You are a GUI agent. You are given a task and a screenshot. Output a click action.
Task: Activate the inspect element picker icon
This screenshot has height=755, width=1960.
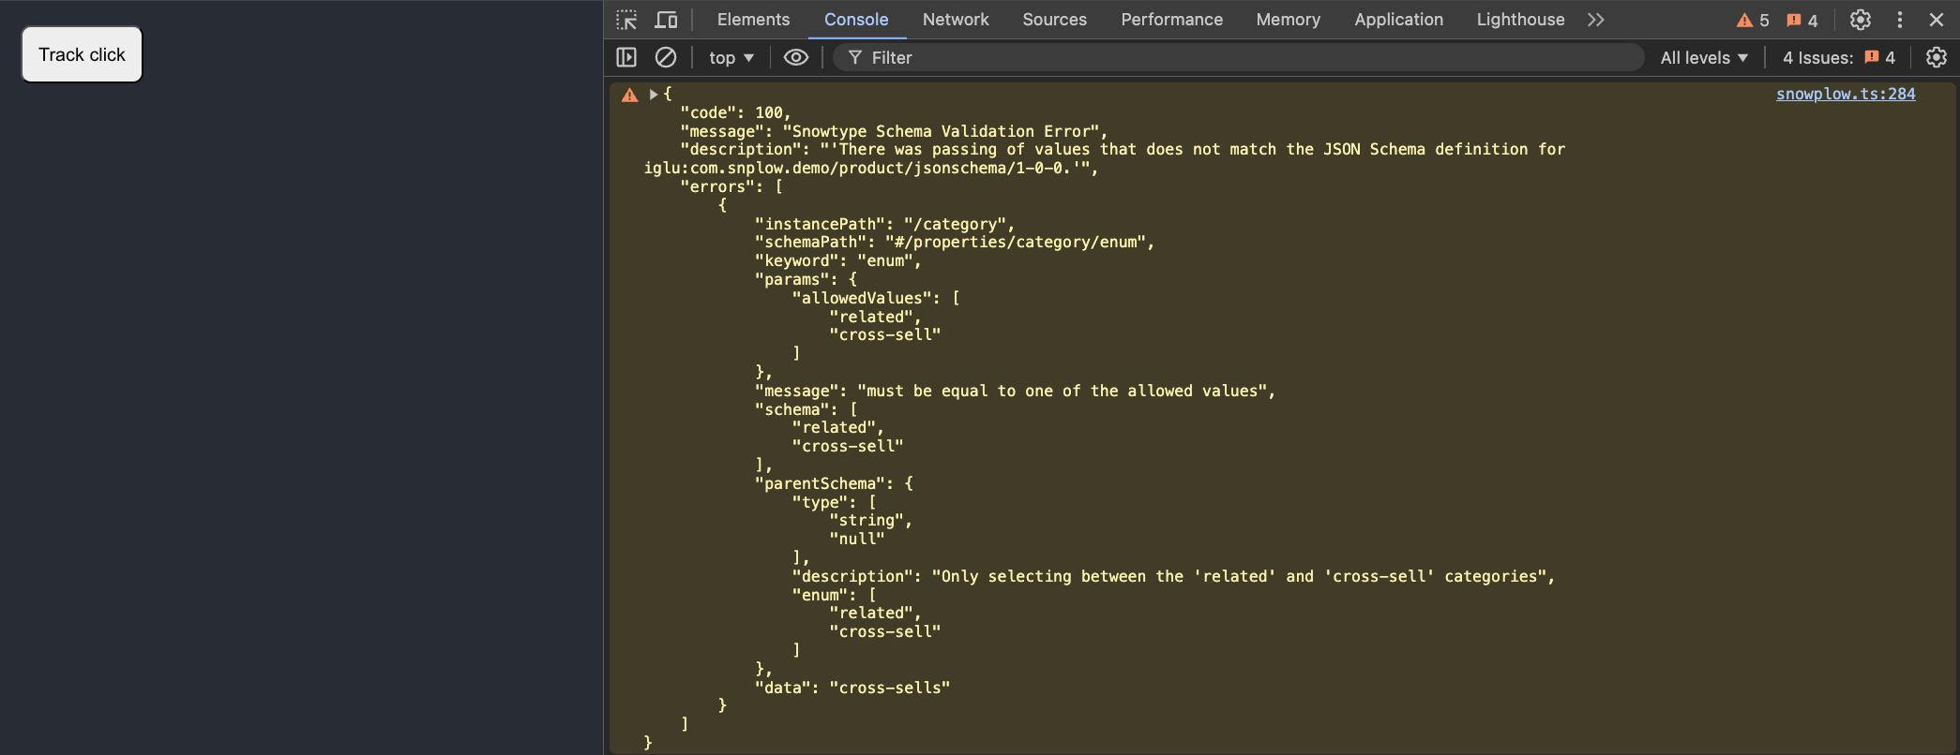click(626, 20)
